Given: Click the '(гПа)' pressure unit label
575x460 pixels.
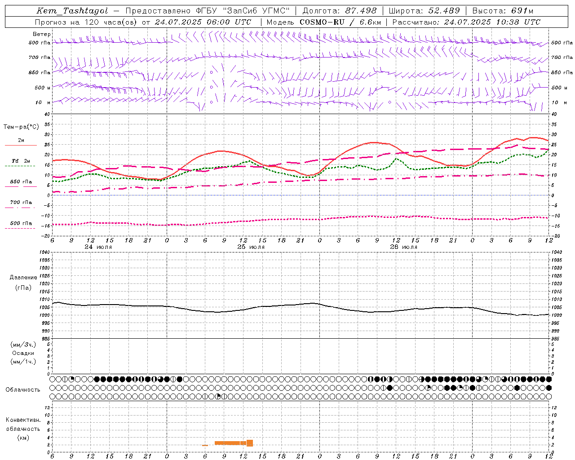Looking at the screenshot, I should pyautogui.click(x=23, y=287).
